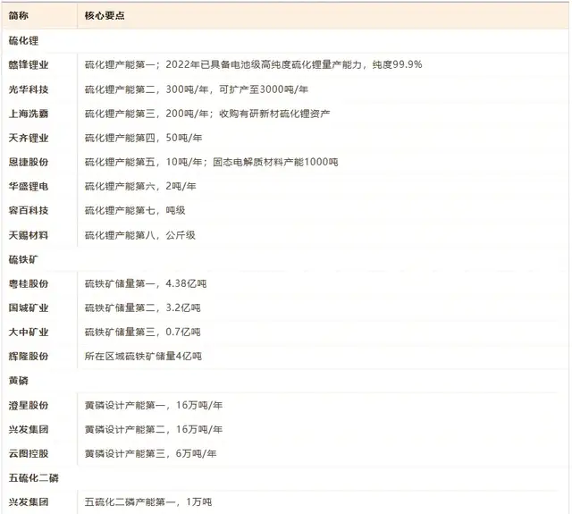Select the 大中矿业 company name cell

coord(29,333)
